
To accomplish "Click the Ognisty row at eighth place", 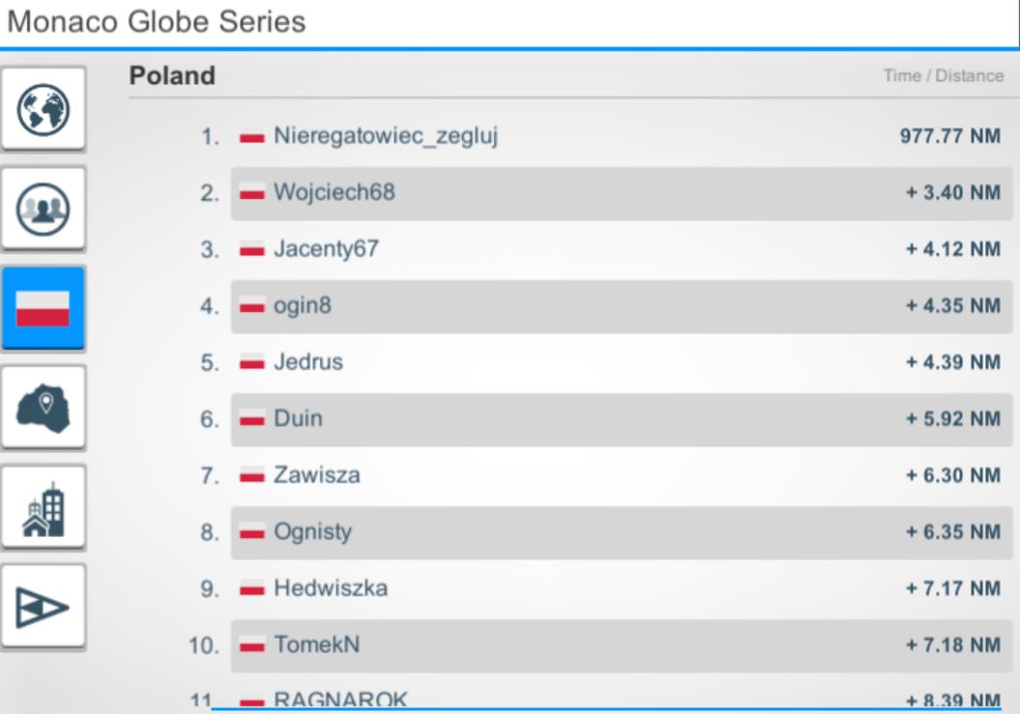I will [x=622, y=532].
